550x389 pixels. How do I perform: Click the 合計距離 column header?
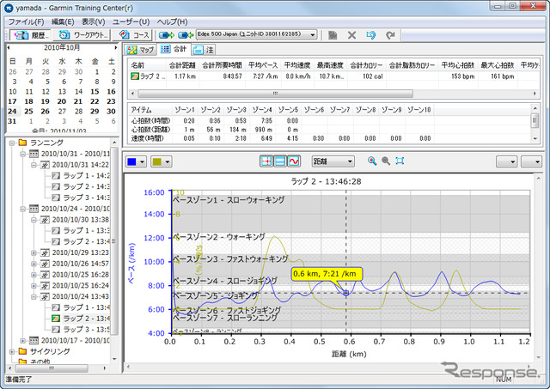click(182, 65)
